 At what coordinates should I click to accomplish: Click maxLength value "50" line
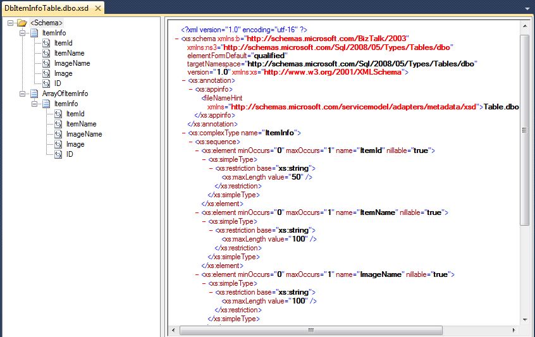pos(267,177)
